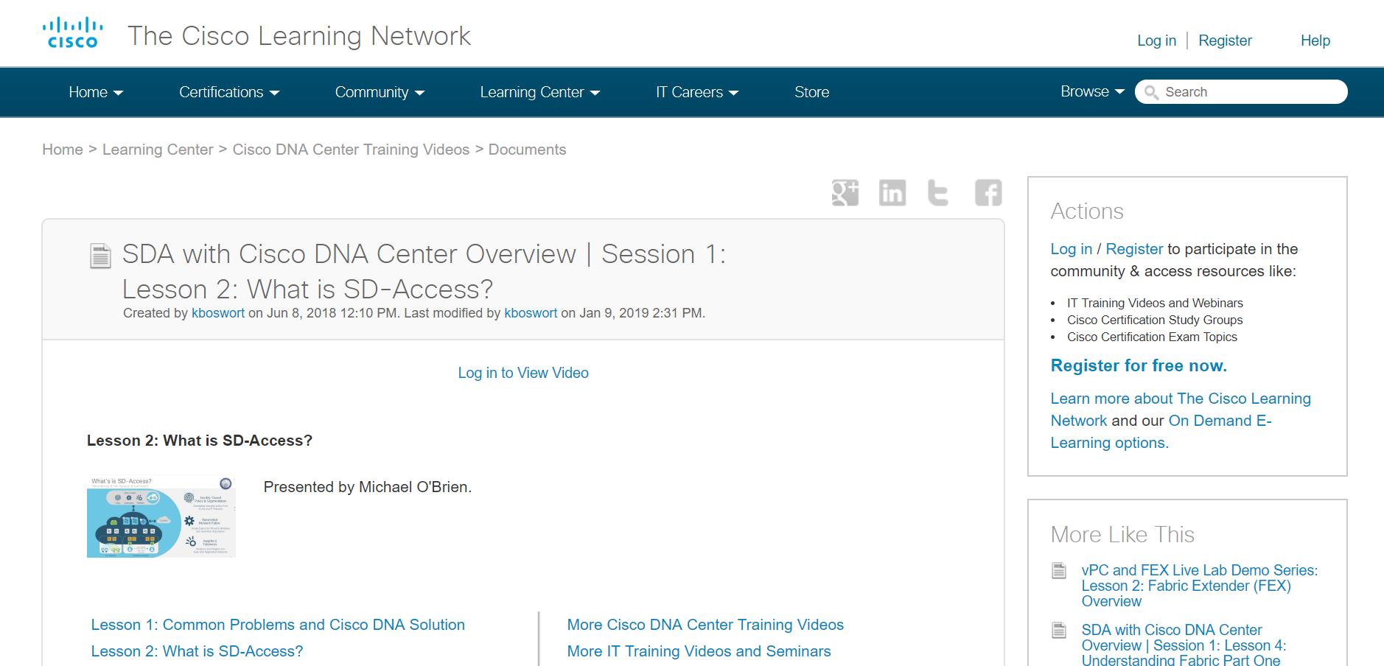Click Log in to View Video link

point(523,373)
